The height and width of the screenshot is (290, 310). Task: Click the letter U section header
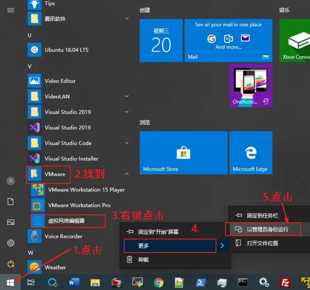tap(30, 35)
